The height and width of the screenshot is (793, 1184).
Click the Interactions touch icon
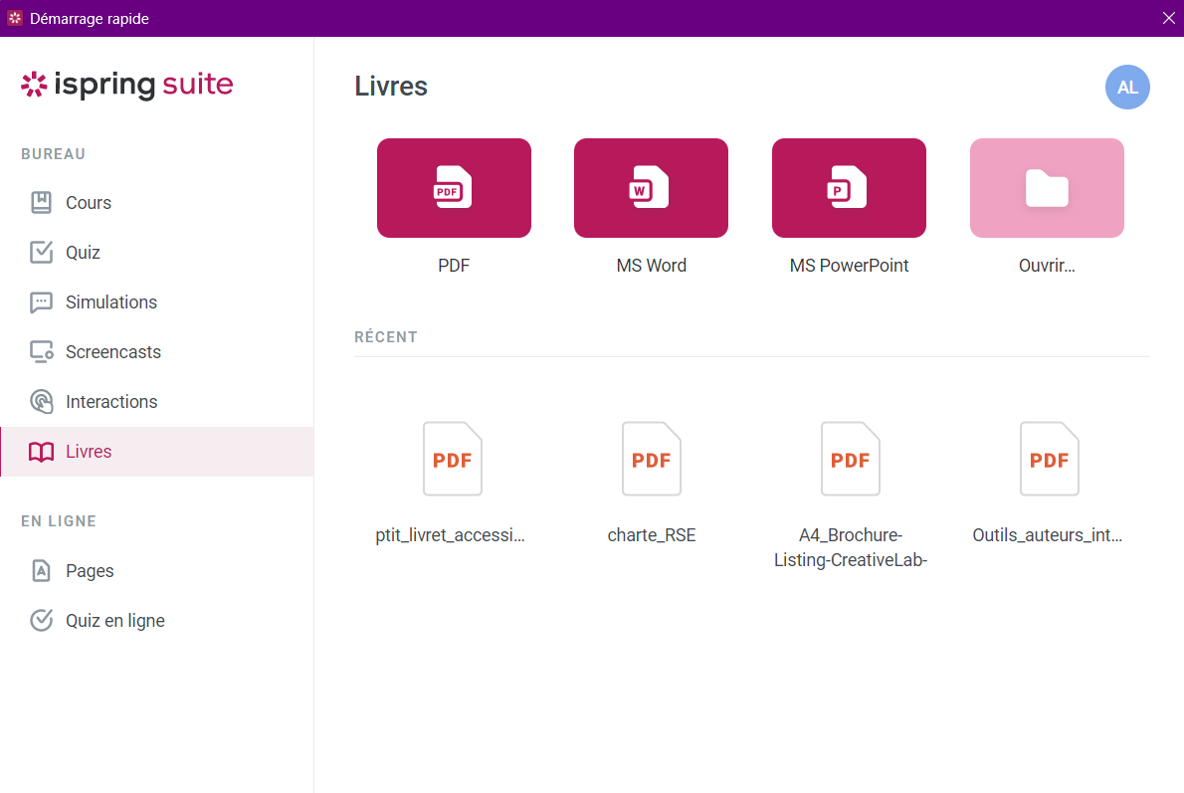tap(41, 402)
